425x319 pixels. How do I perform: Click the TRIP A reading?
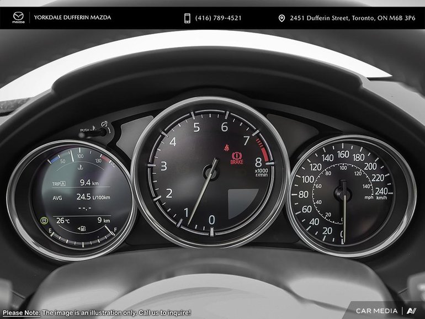tap(72, 182)
